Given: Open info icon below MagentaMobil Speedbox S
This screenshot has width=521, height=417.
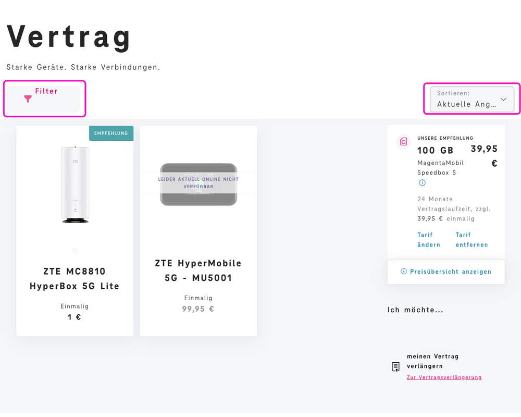Looking at the screenshot, I should click(422, 182).
